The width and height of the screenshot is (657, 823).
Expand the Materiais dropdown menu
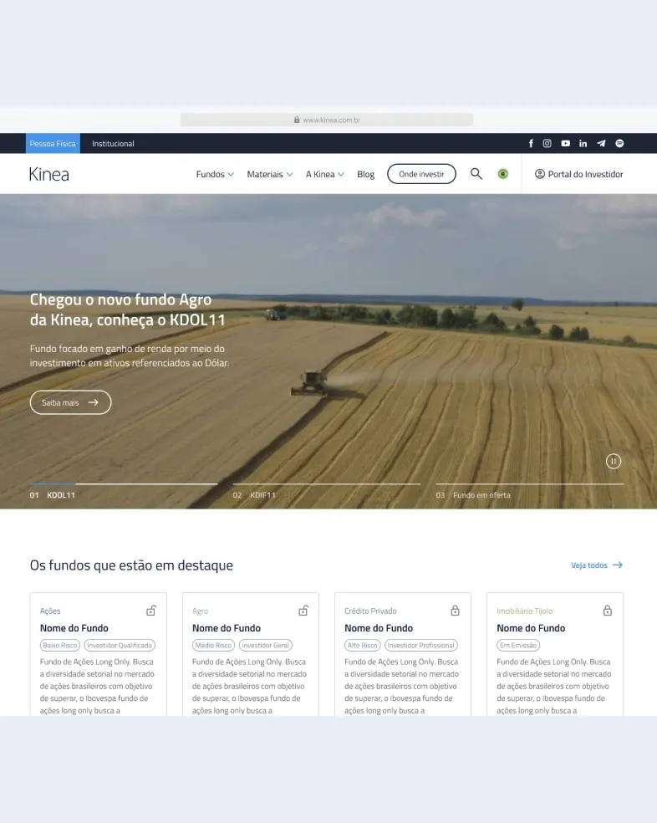tap(270, 174)
